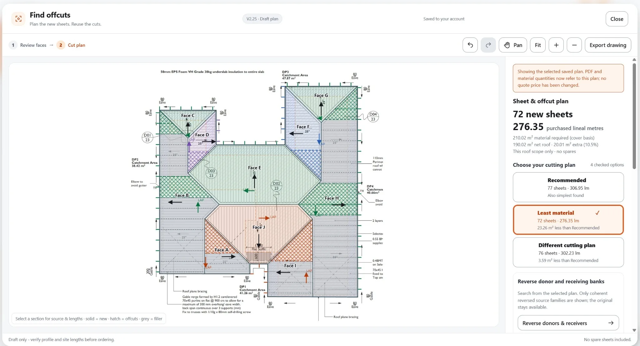Screen dimensions: 640x346
Task: Select Face C on the roof plan
Action: [187, 115]
